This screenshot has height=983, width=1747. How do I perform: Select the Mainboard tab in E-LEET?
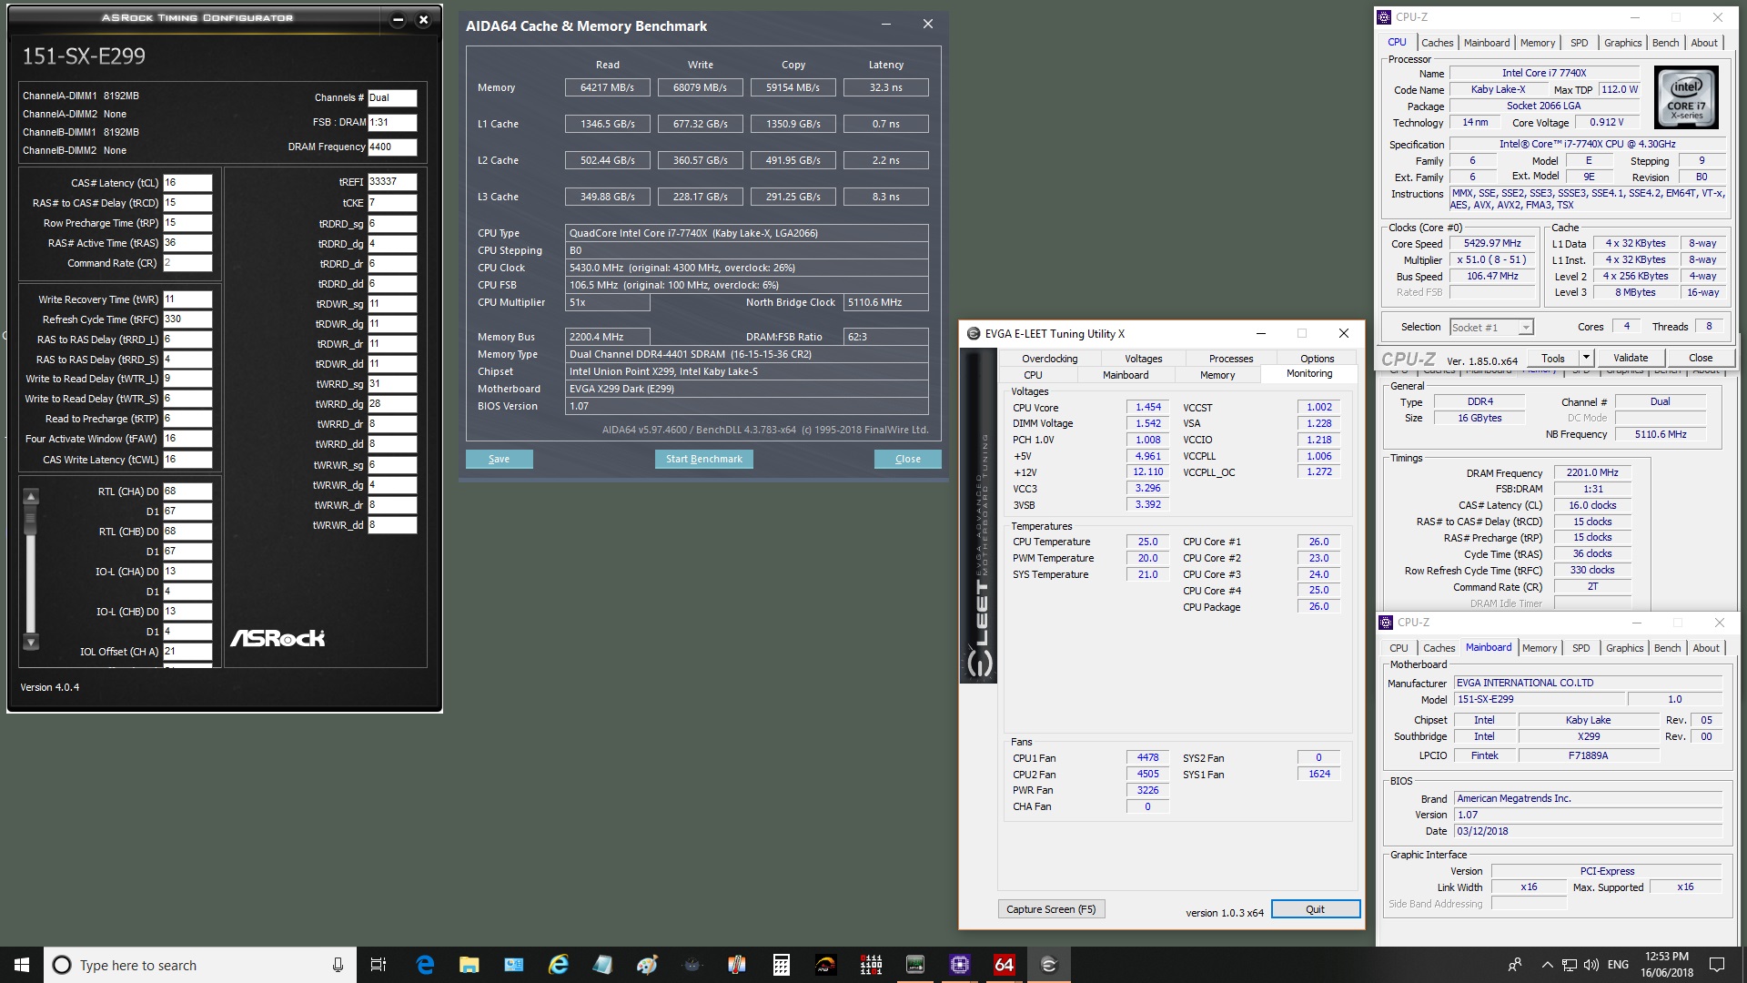point(1126,375)
